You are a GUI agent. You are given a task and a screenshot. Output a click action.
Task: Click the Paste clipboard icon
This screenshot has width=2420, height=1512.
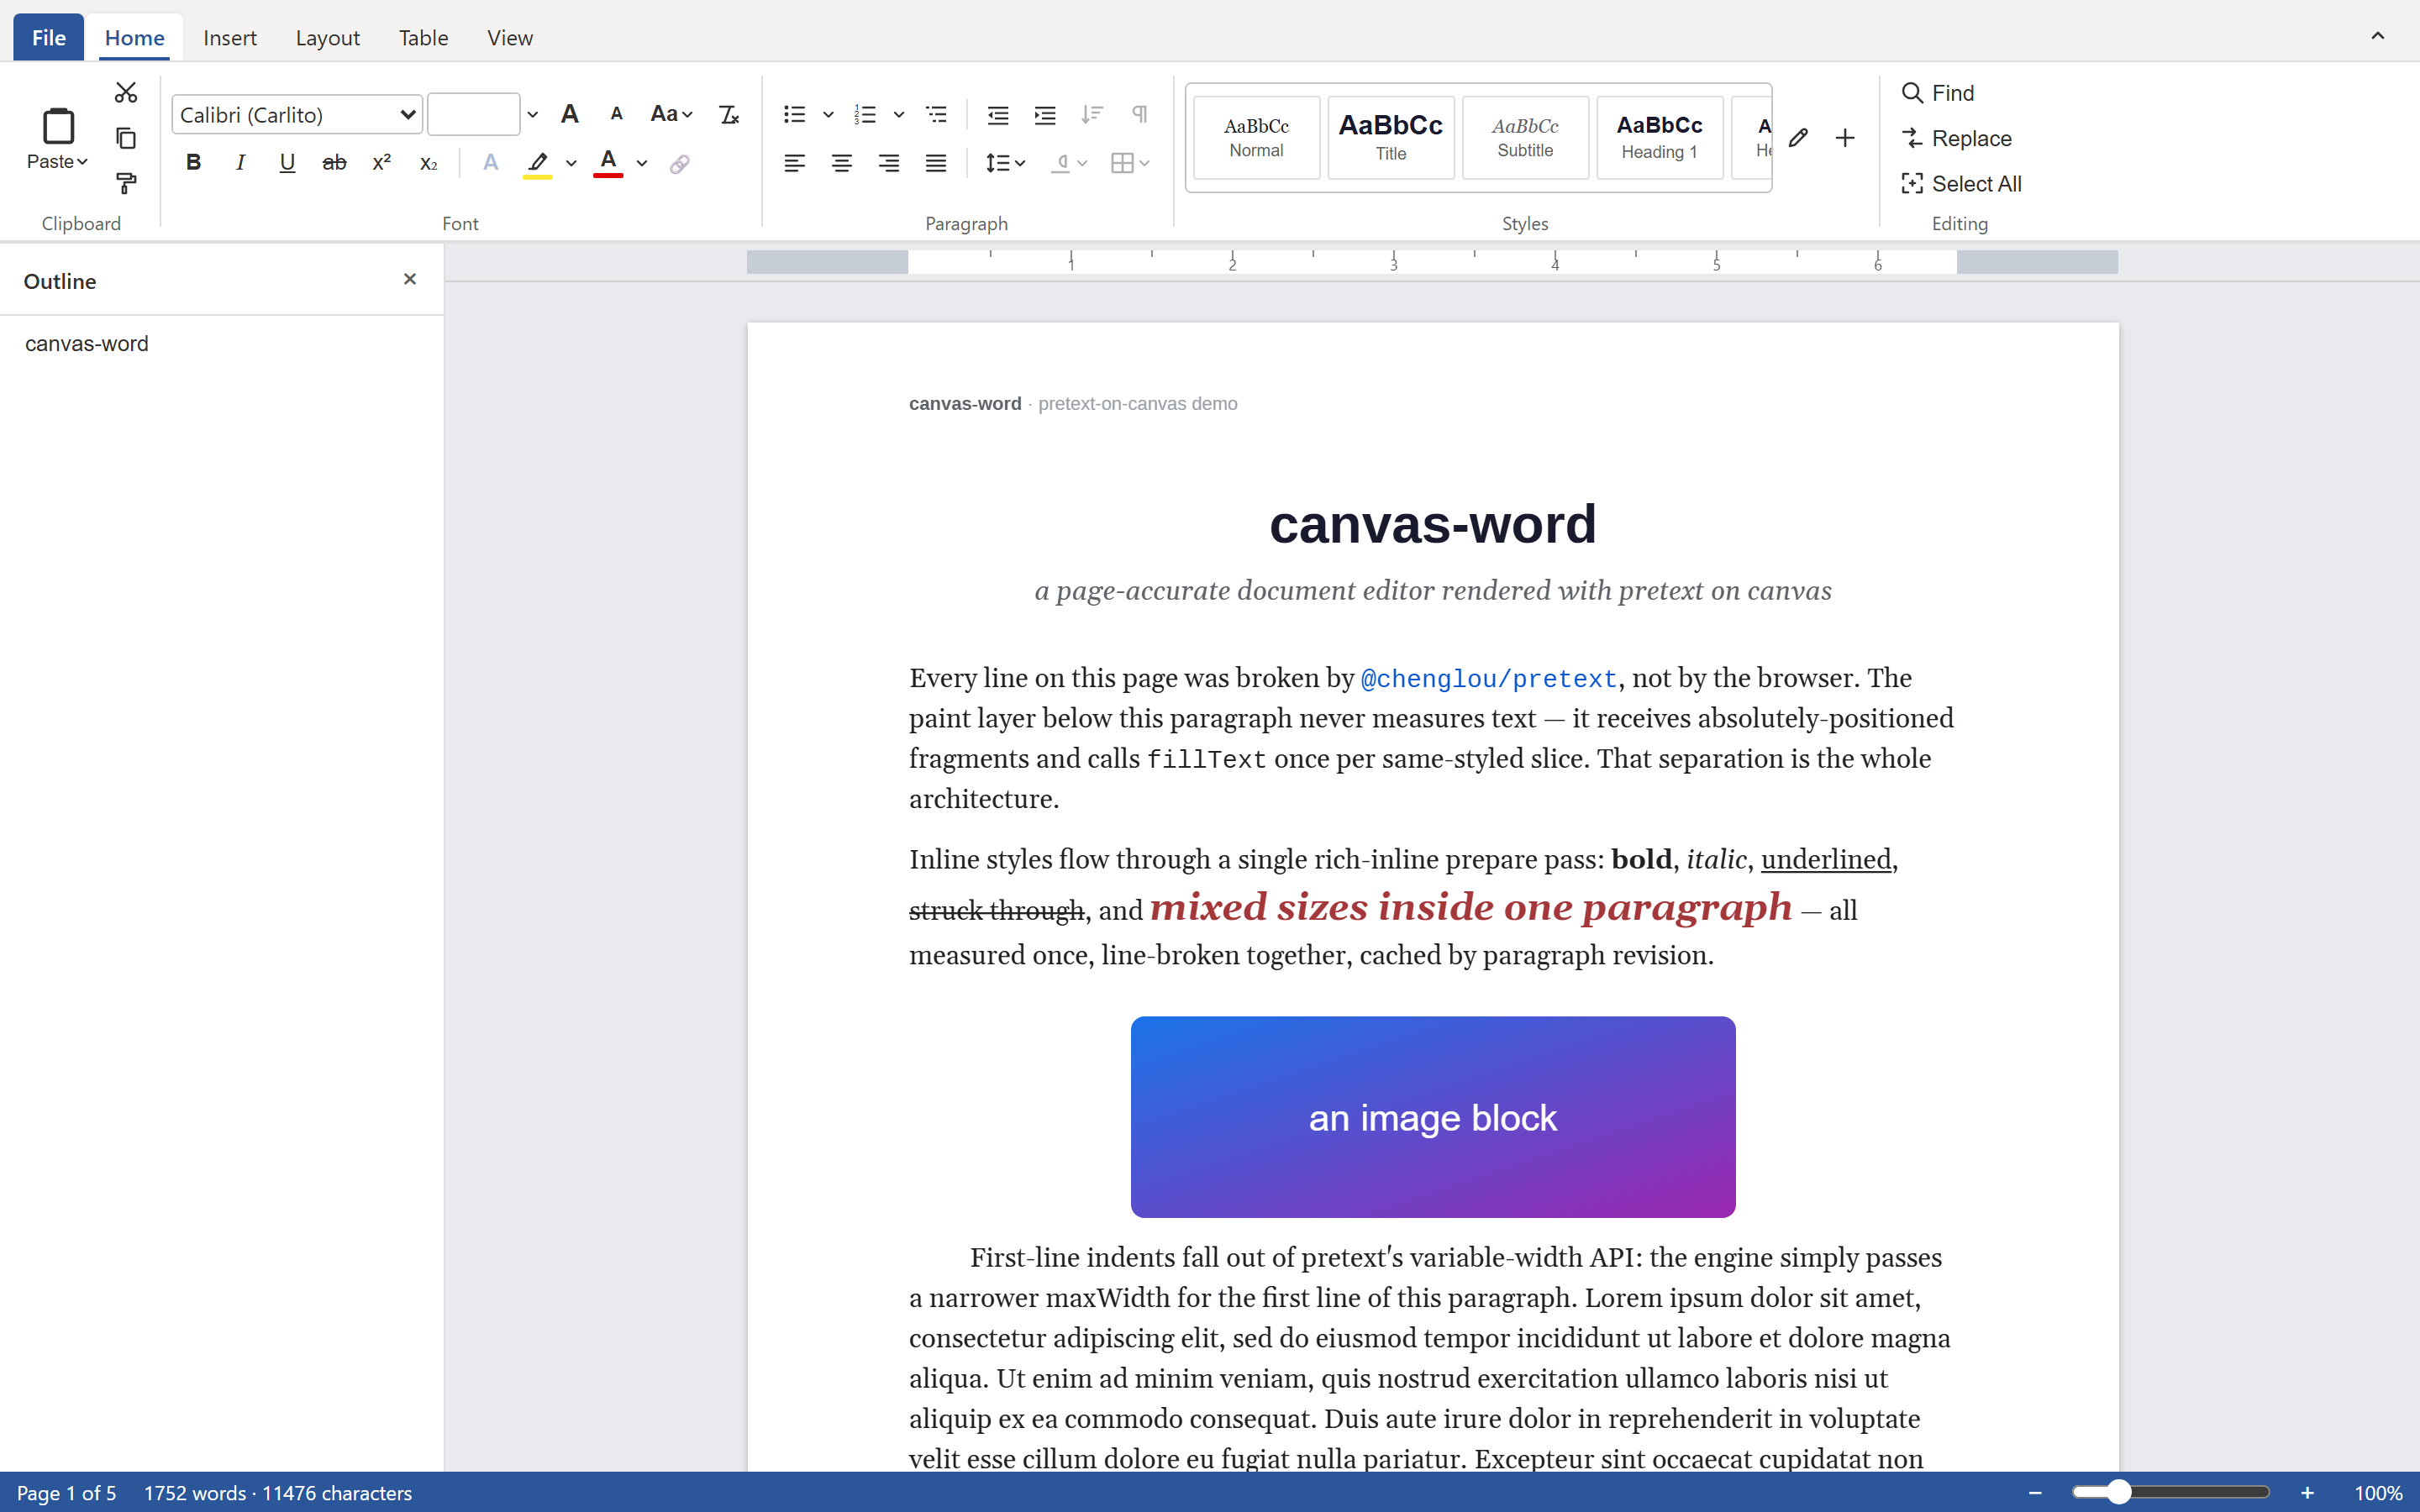(x=58, y=126)
